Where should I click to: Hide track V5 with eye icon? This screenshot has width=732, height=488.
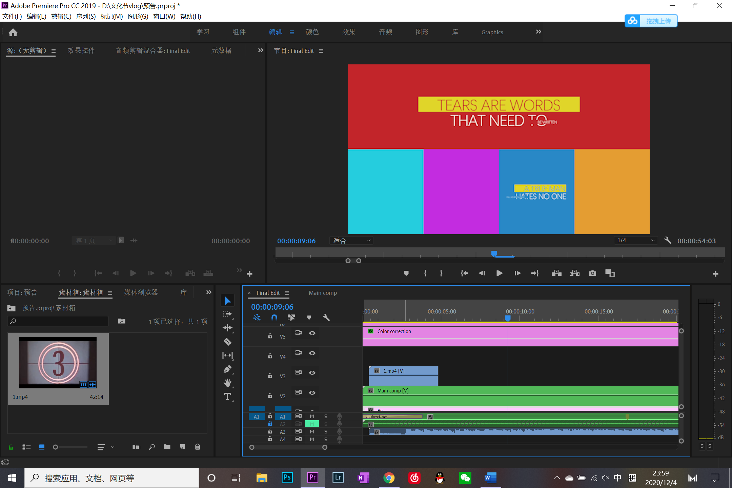coord(312,333)
